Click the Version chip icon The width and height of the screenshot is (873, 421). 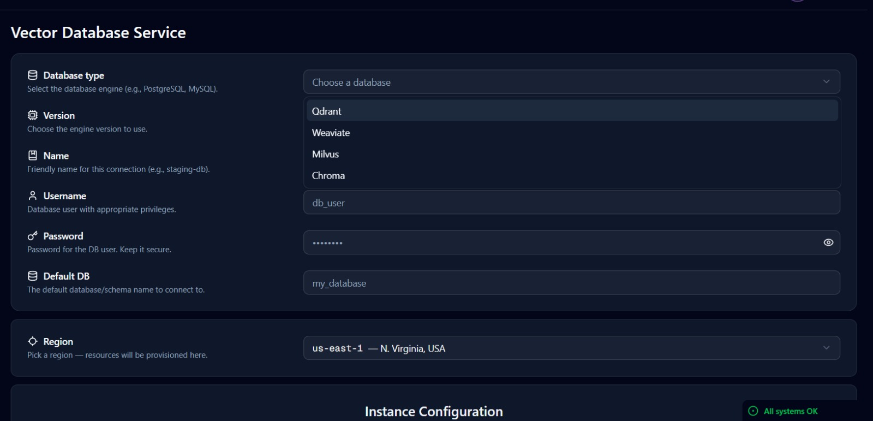[33, 115]
